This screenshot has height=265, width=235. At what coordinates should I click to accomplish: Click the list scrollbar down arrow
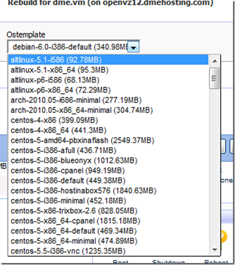(x=214, y=250)
